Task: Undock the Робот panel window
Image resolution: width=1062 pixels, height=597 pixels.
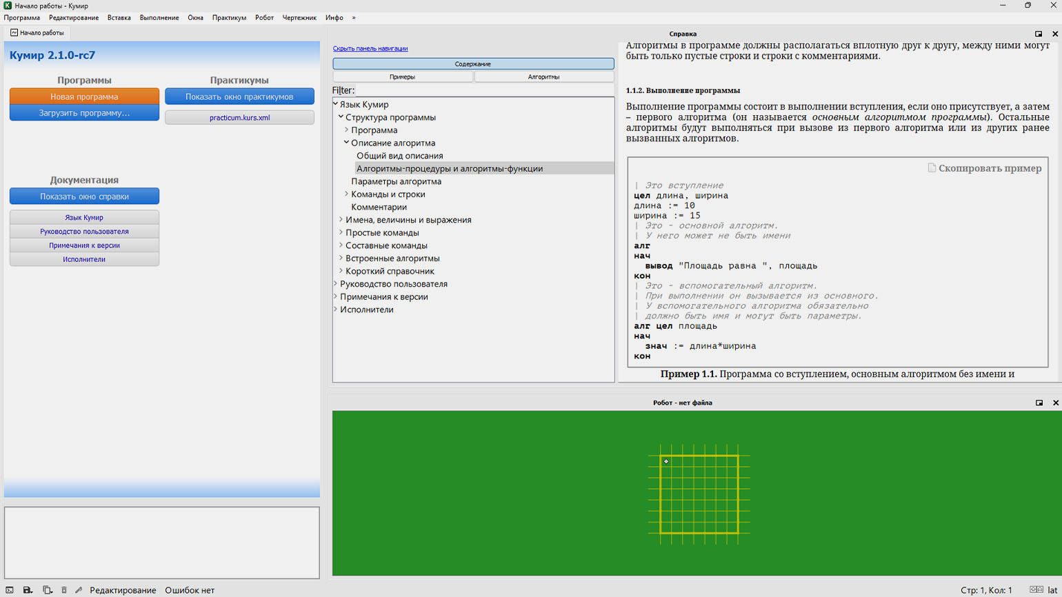Action: click(1039, 403)
